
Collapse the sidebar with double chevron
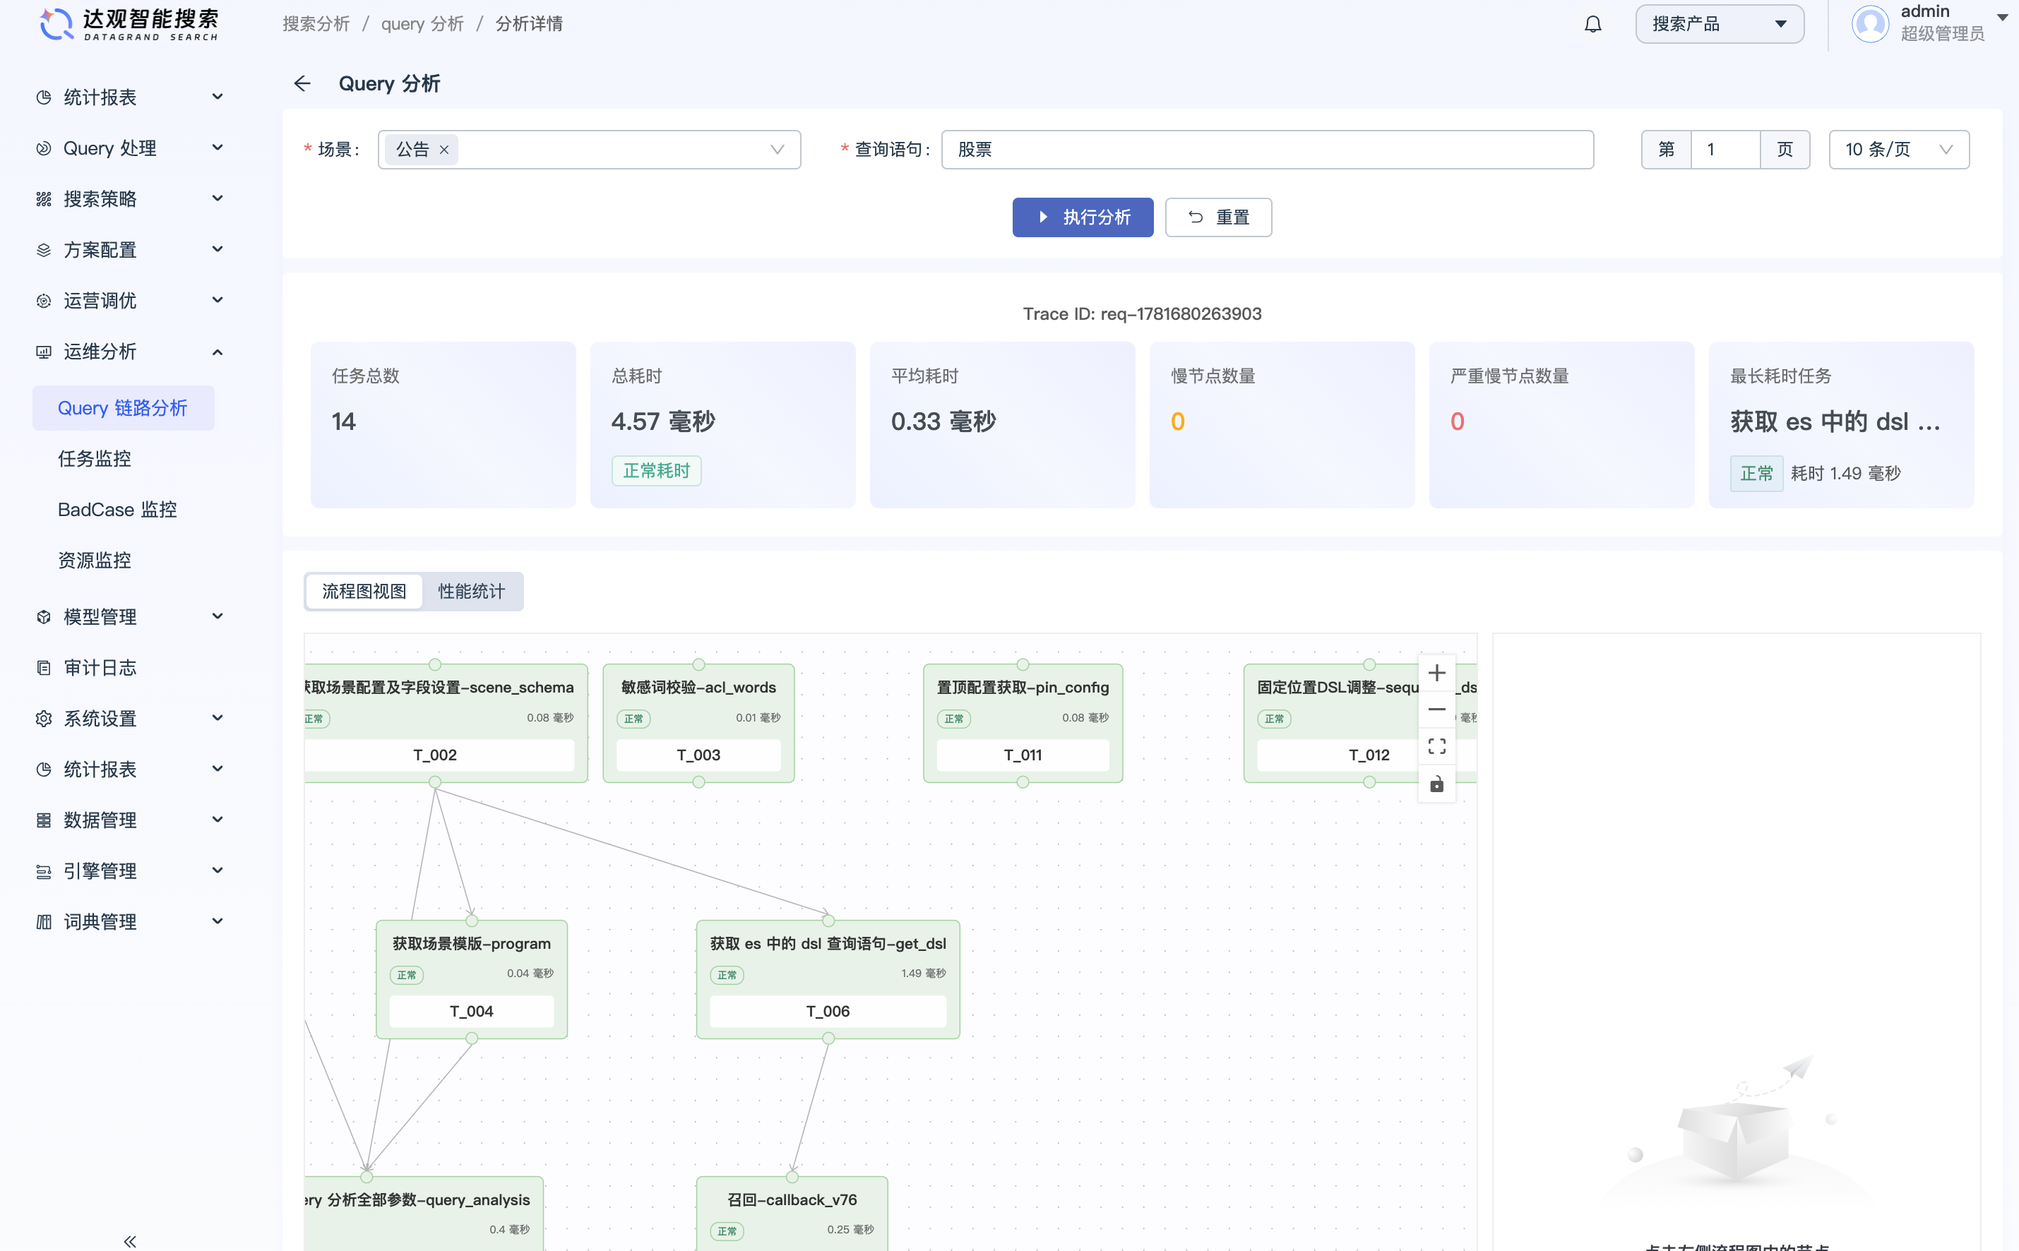pyautogui.click(x=130, y=1240)
